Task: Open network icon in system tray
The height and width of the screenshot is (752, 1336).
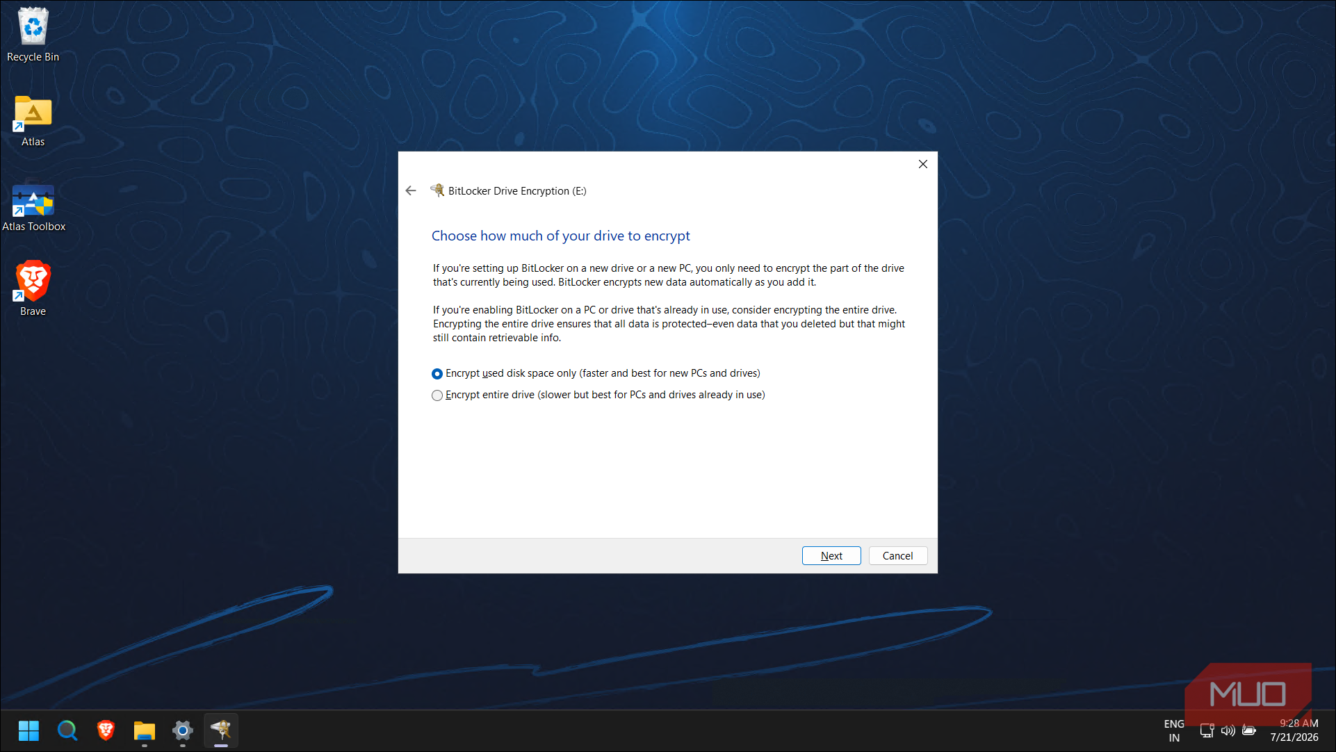Action: 1207,730
